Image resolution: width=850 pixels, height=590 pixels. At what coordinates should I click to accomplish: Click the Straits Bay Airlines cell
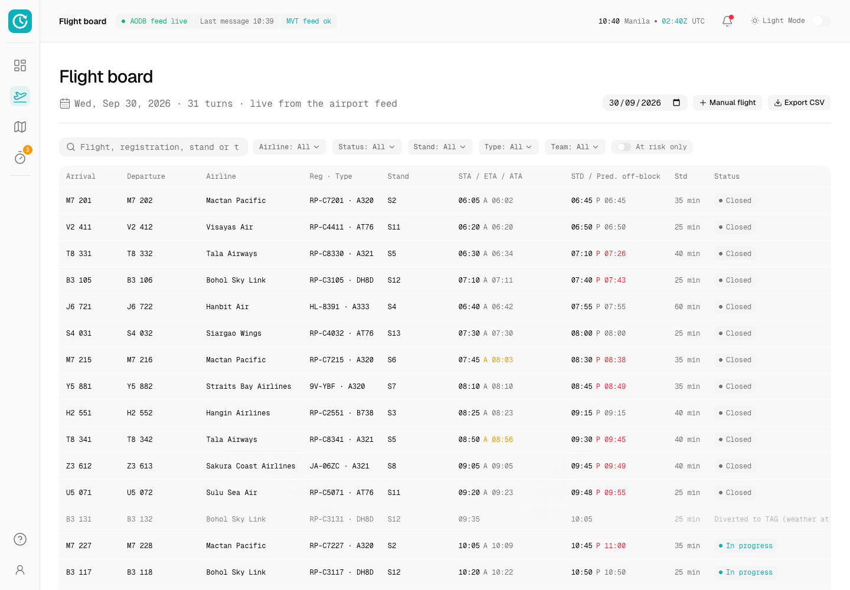pyautogui.click(x=249, y=386)
